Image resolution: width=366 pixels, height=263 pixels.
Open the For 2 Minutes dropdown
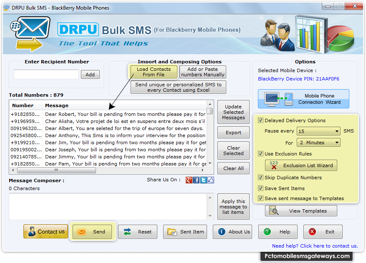[318, 143]
